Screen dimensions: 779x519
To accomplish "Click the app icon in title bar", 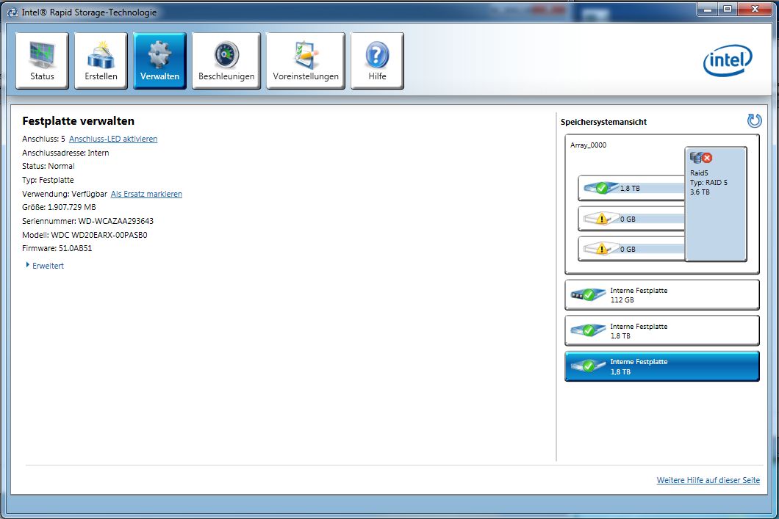I will point(13,12).
